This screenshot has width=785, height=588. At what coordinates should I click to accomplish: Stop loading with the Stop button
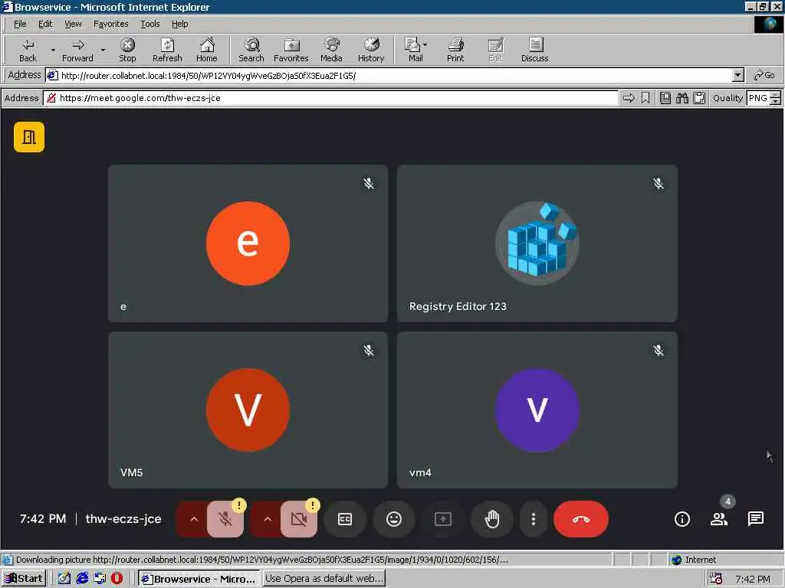(x=128, y=50)
